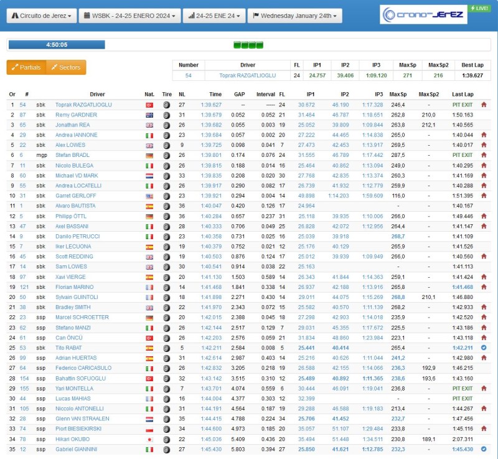
Task: Click the Turkish flag next to Toprak Razgatlioglu
Action: pos(149,105)
